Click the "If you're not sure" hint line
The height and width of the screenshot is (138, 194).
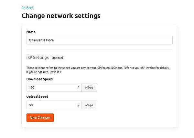(44, 72)
